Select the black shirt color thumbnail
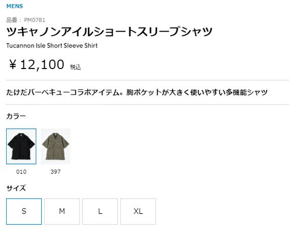The image size is (306, 230). point(21,146)
